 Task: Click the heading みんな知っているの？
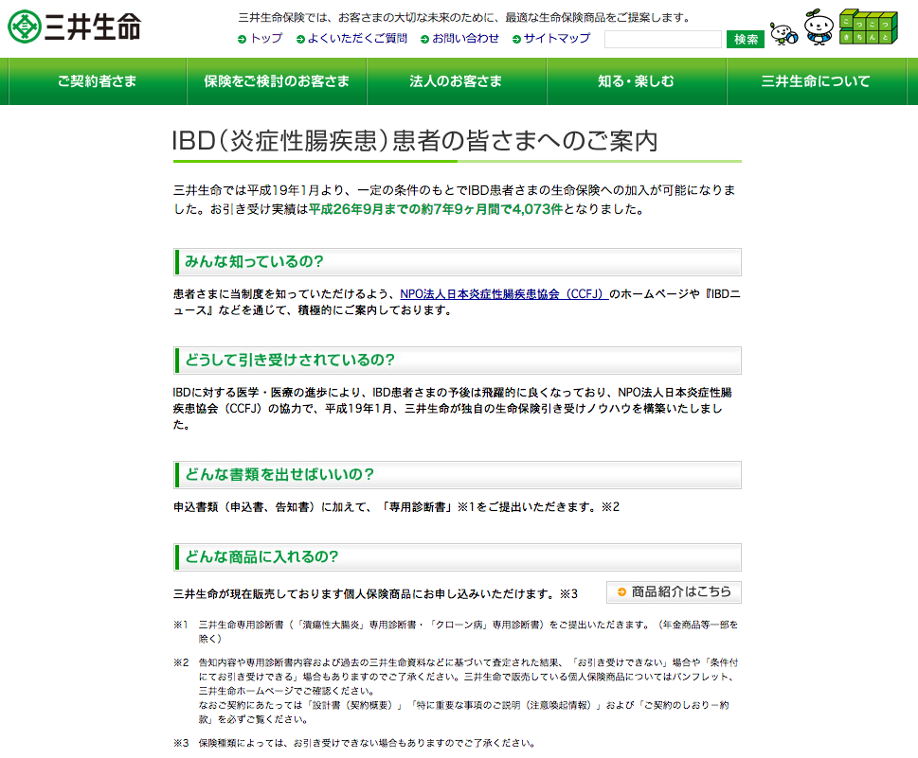pos(254,261)
